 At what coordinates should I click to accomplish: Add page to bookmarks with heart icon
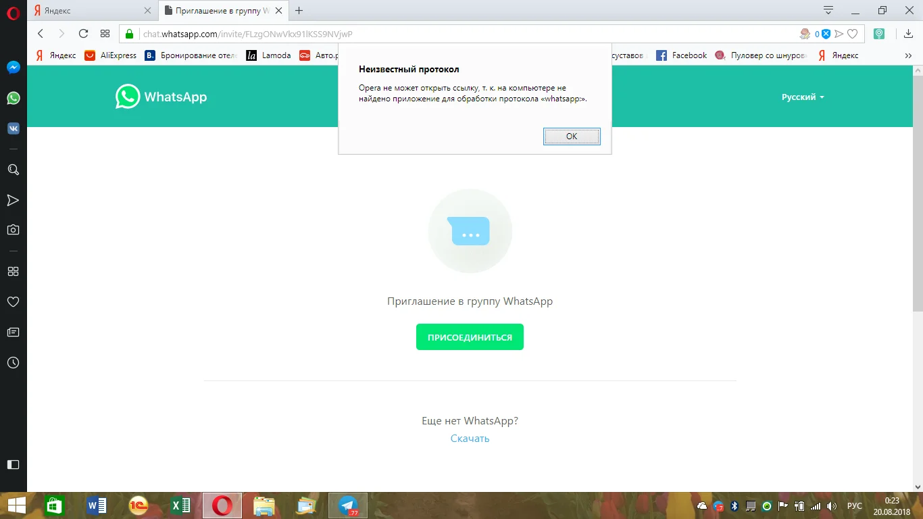[853, 34]
